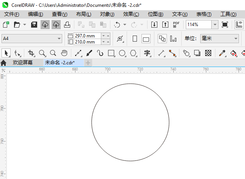
Task: Click the Export icon
Action: pos(165,25)
